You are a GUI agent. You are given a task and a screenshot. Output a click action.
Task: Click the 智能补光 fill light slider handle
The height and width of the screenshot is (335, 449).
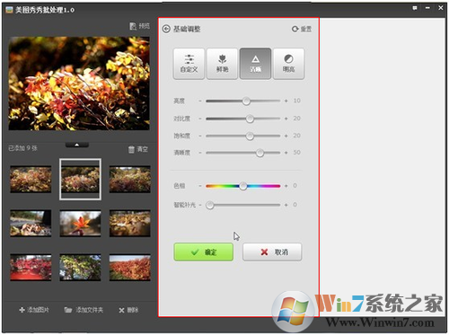pyautogui.click(x=210, y=205)
